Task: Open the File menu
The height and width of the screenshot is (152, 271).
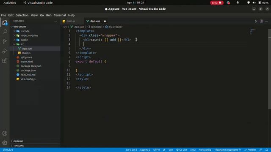Action: [x=3, y=15]
